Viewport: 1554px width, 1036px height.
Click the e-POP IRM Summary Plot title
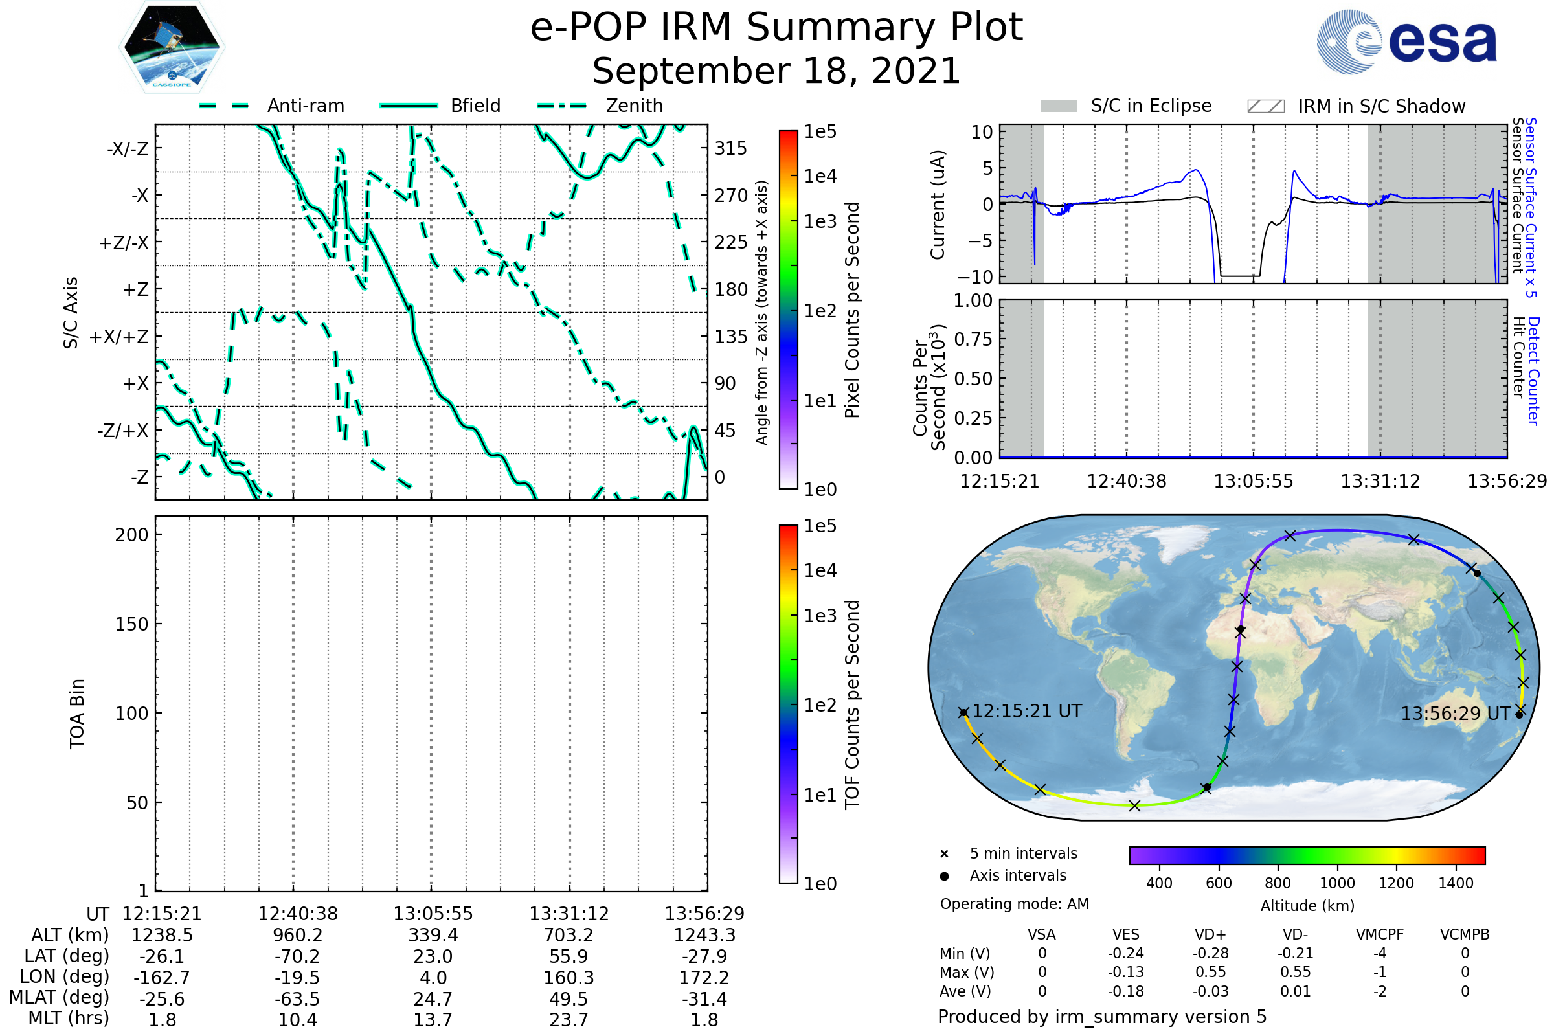tap(776, 28)
